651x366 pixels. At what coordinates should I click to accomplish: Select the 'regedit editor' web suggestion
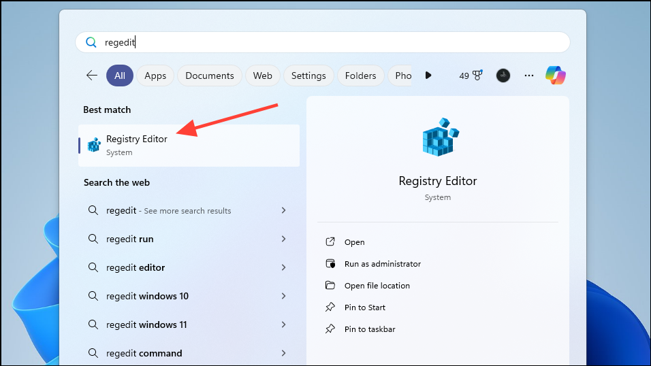click(x=189, y=267)
